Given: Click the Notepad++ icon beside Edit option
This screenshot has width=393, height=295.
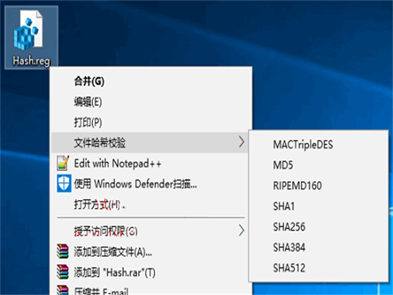Looking at the screenshot, I should click(x=63, y=163).
